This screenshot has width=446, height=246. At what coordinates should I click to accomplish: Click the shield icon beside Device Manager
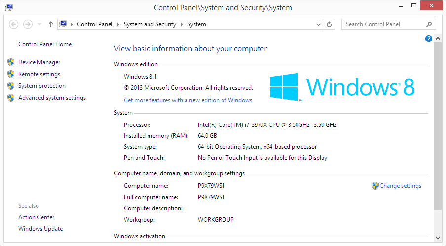tap(11, 62)
